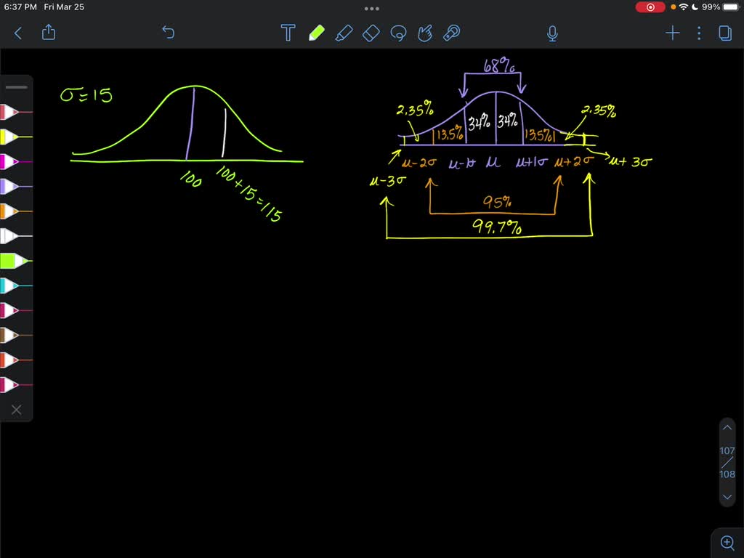Open the add media plus menu

(x=672, y=33)
